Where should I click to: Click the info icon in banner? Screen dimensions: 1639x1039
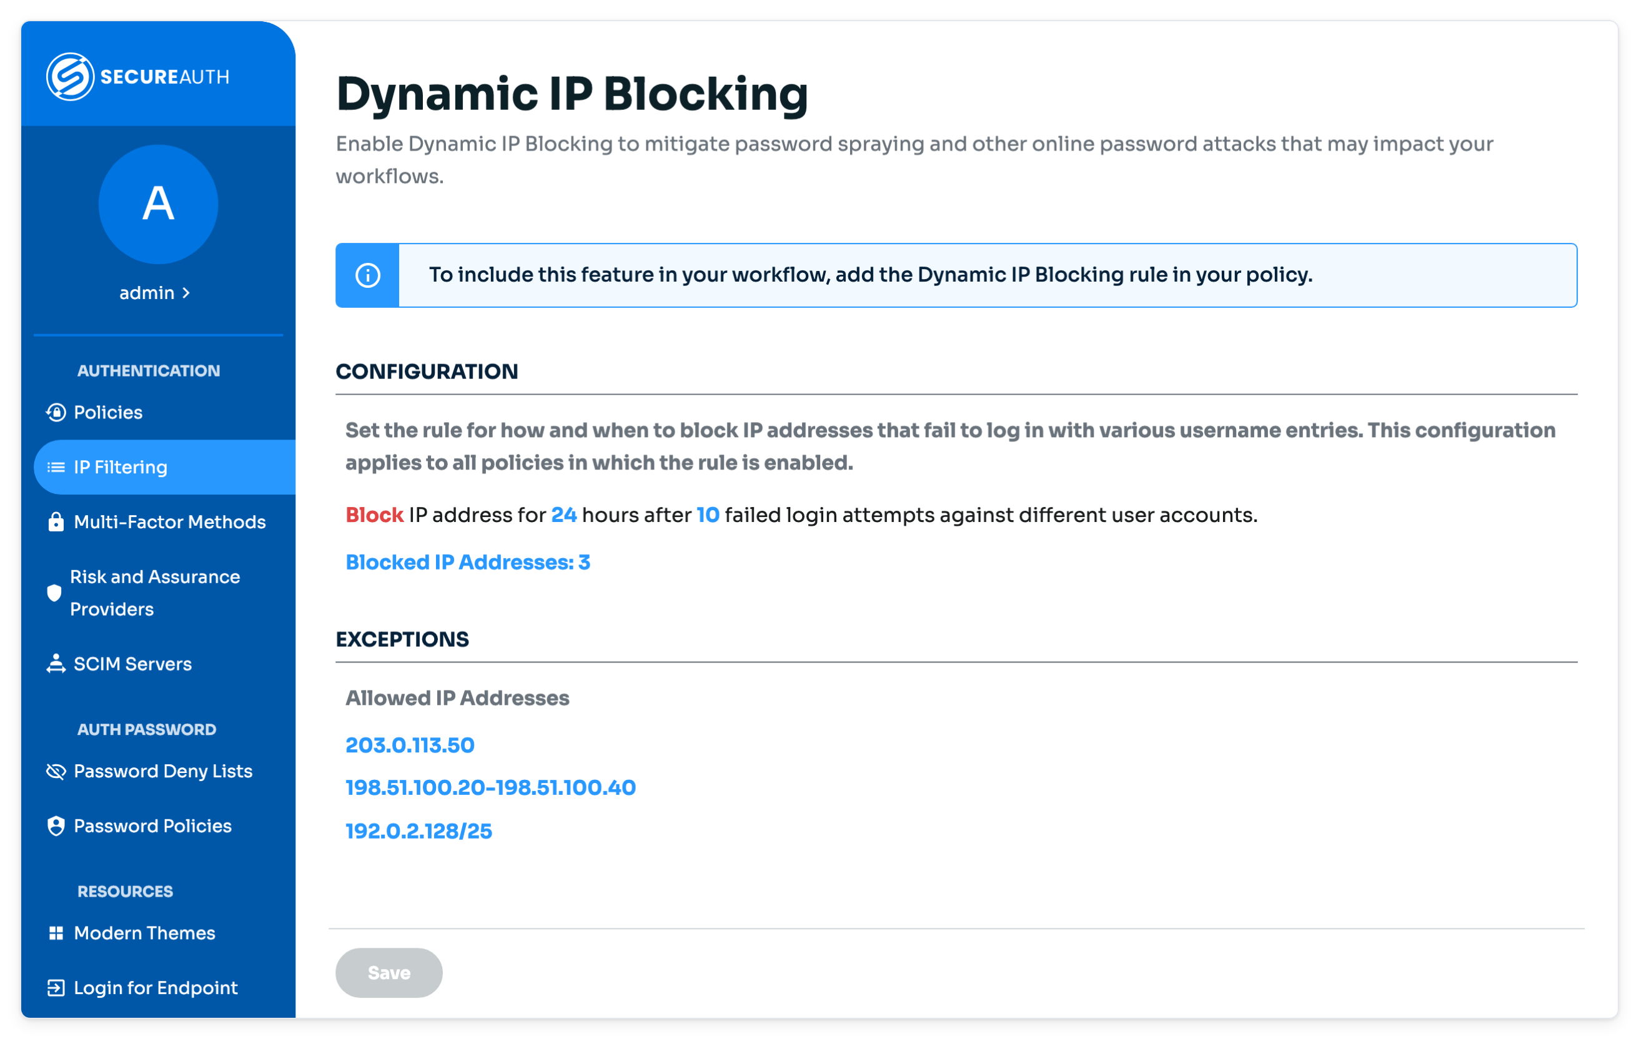[369, 275]
